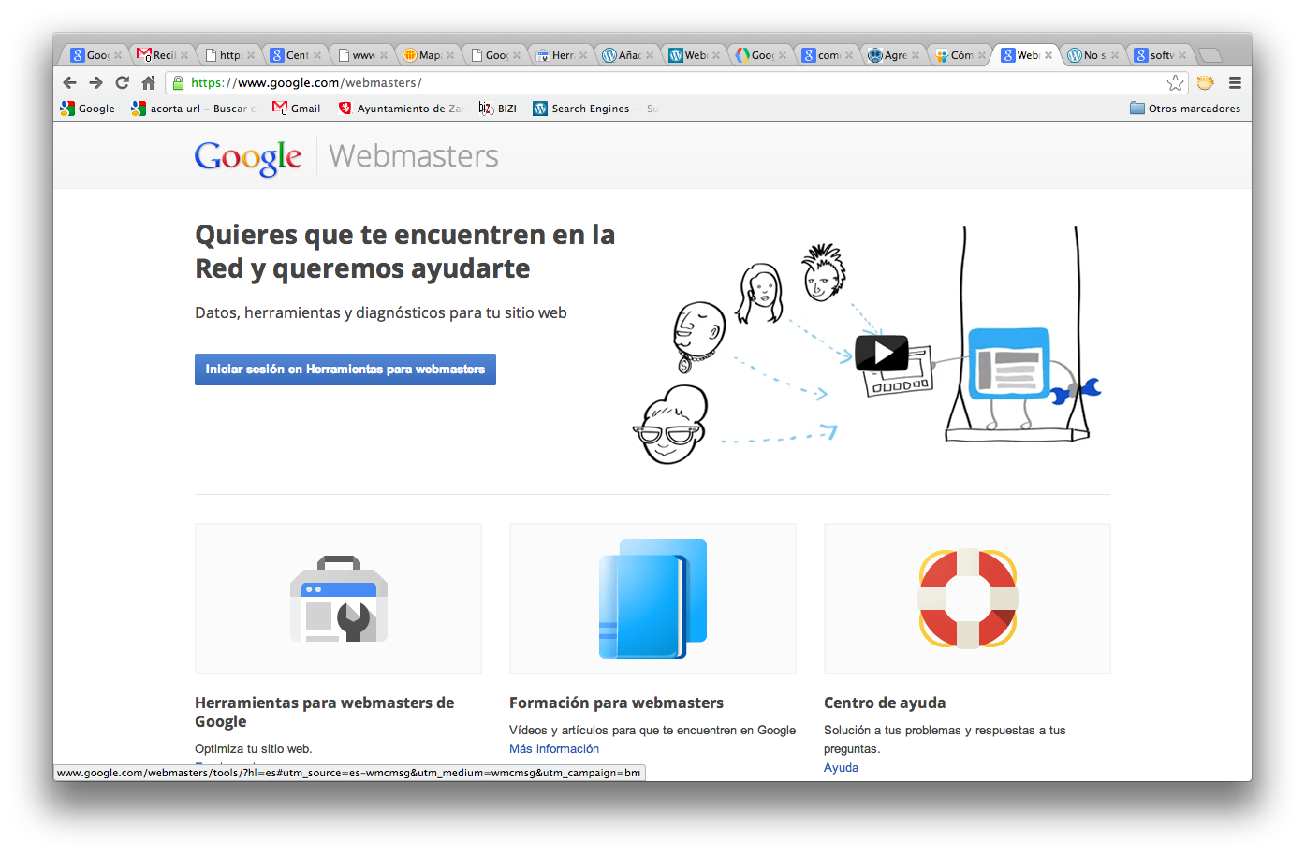
Task: Open the Chrome hamburger menu
Action: pos(1235,82)
